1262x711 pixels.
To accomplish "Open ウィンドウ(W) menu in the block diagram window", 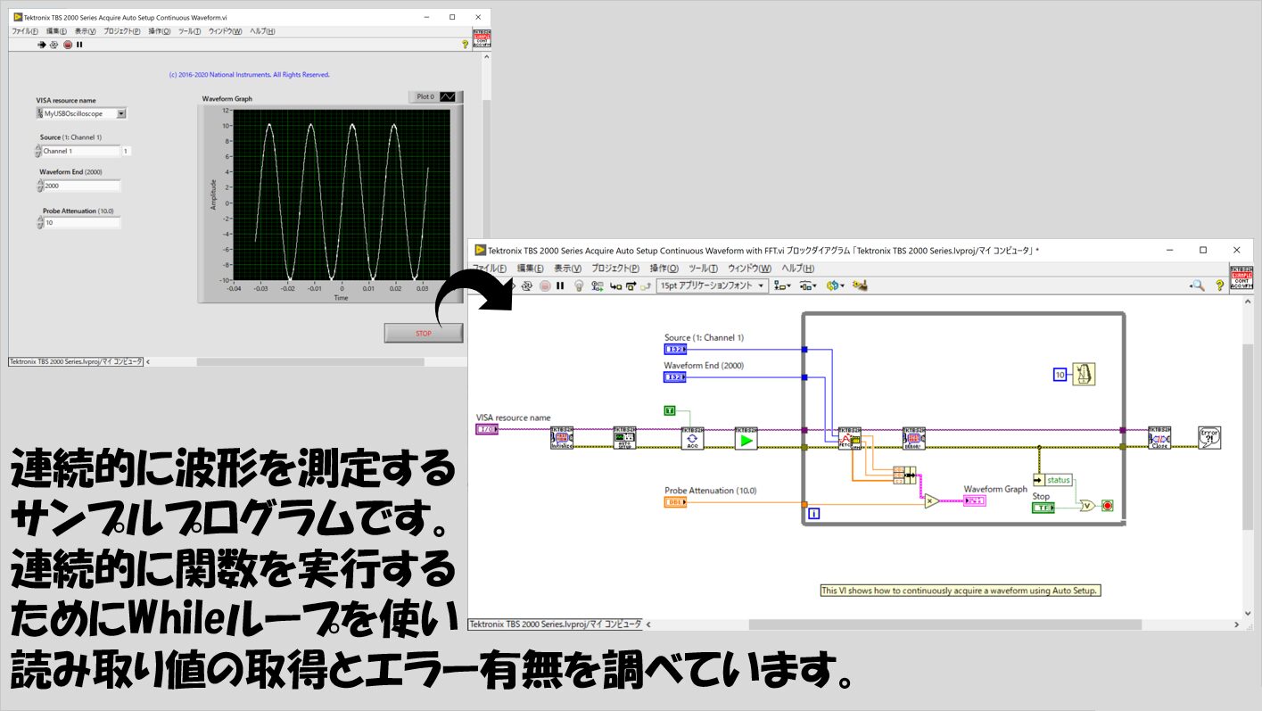I will point(749,268).
